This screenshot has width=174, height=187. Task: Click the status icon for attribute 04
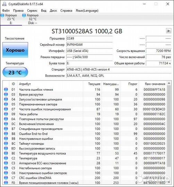pyautogui.click(x=6, y=99)
